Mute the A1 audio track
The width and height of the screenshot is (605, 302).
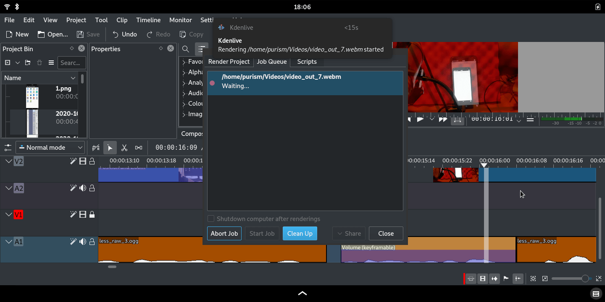click(83, 242)
